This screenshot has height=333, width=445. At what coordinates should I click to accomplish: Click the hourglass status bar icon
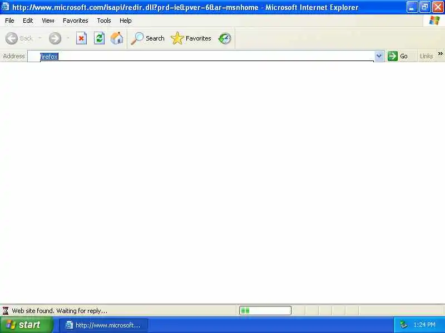click(6, 311)
